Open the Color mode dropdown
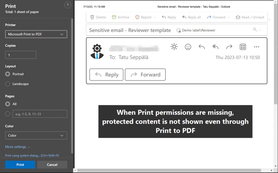The width and height of the screenshot is (278, 173). [36, 135]
